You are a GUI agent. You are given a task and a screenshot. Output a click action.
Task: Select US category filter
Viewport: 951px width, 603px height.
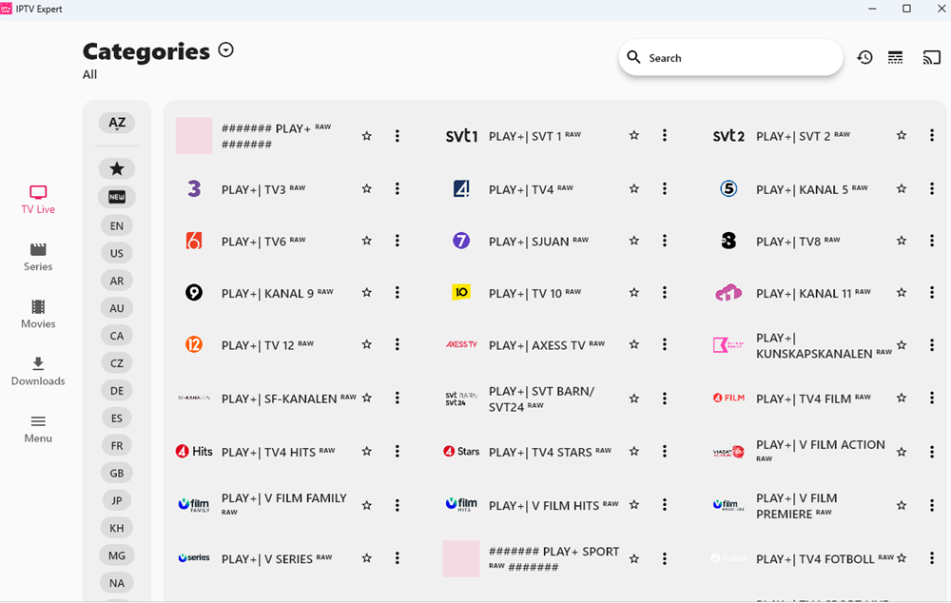[117, 253]
